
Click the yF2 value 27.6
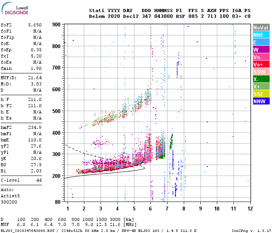click(x=36, y=146)
